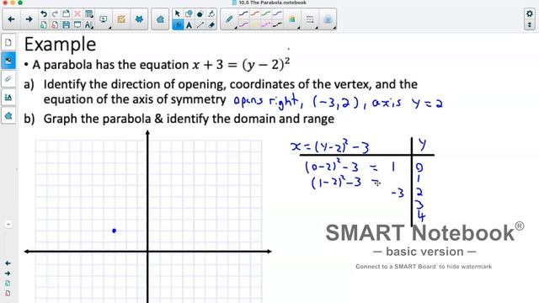This screenshot has width=539, height=303.
Task: Open the pen type dropdown
Action: (229, 19)
